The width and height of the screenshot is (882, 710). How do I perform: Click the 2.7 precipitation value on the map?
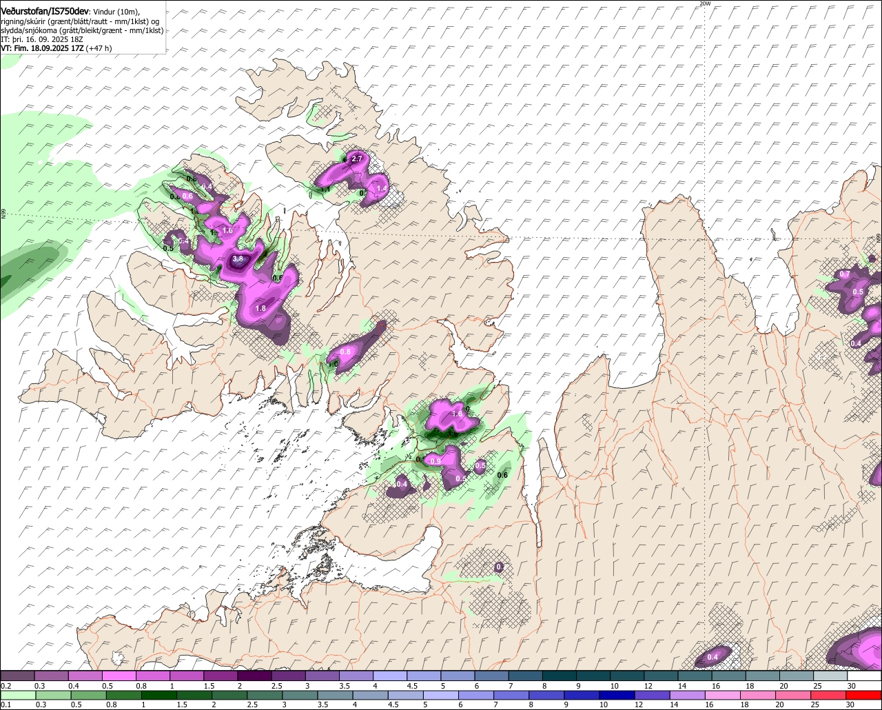(x=357, y=159)
